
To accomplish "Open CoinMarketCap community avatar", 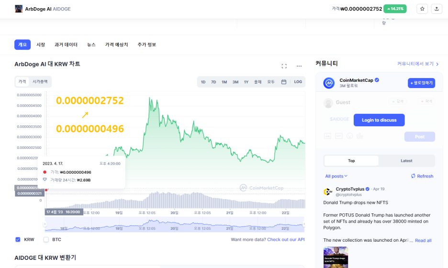I will [x=329, y=83].
